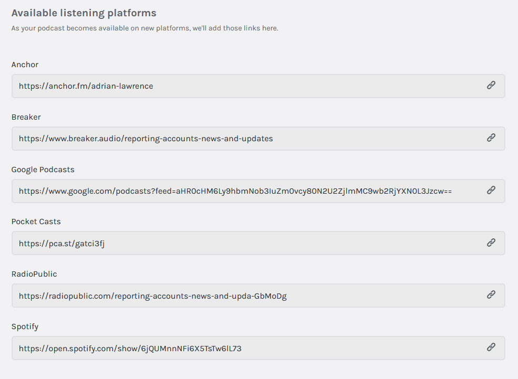Image resolution: width=518 pixels, height=379 pixels.
Task: Click the Google Podcasts label
Action: point(43,170)
